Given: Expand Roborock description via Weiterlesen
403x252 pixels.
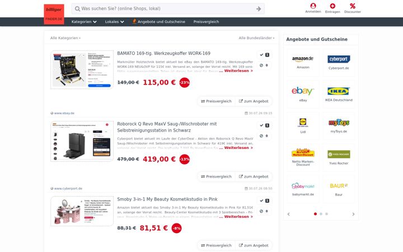Looking at the screenshot, I should coord(238,148).
